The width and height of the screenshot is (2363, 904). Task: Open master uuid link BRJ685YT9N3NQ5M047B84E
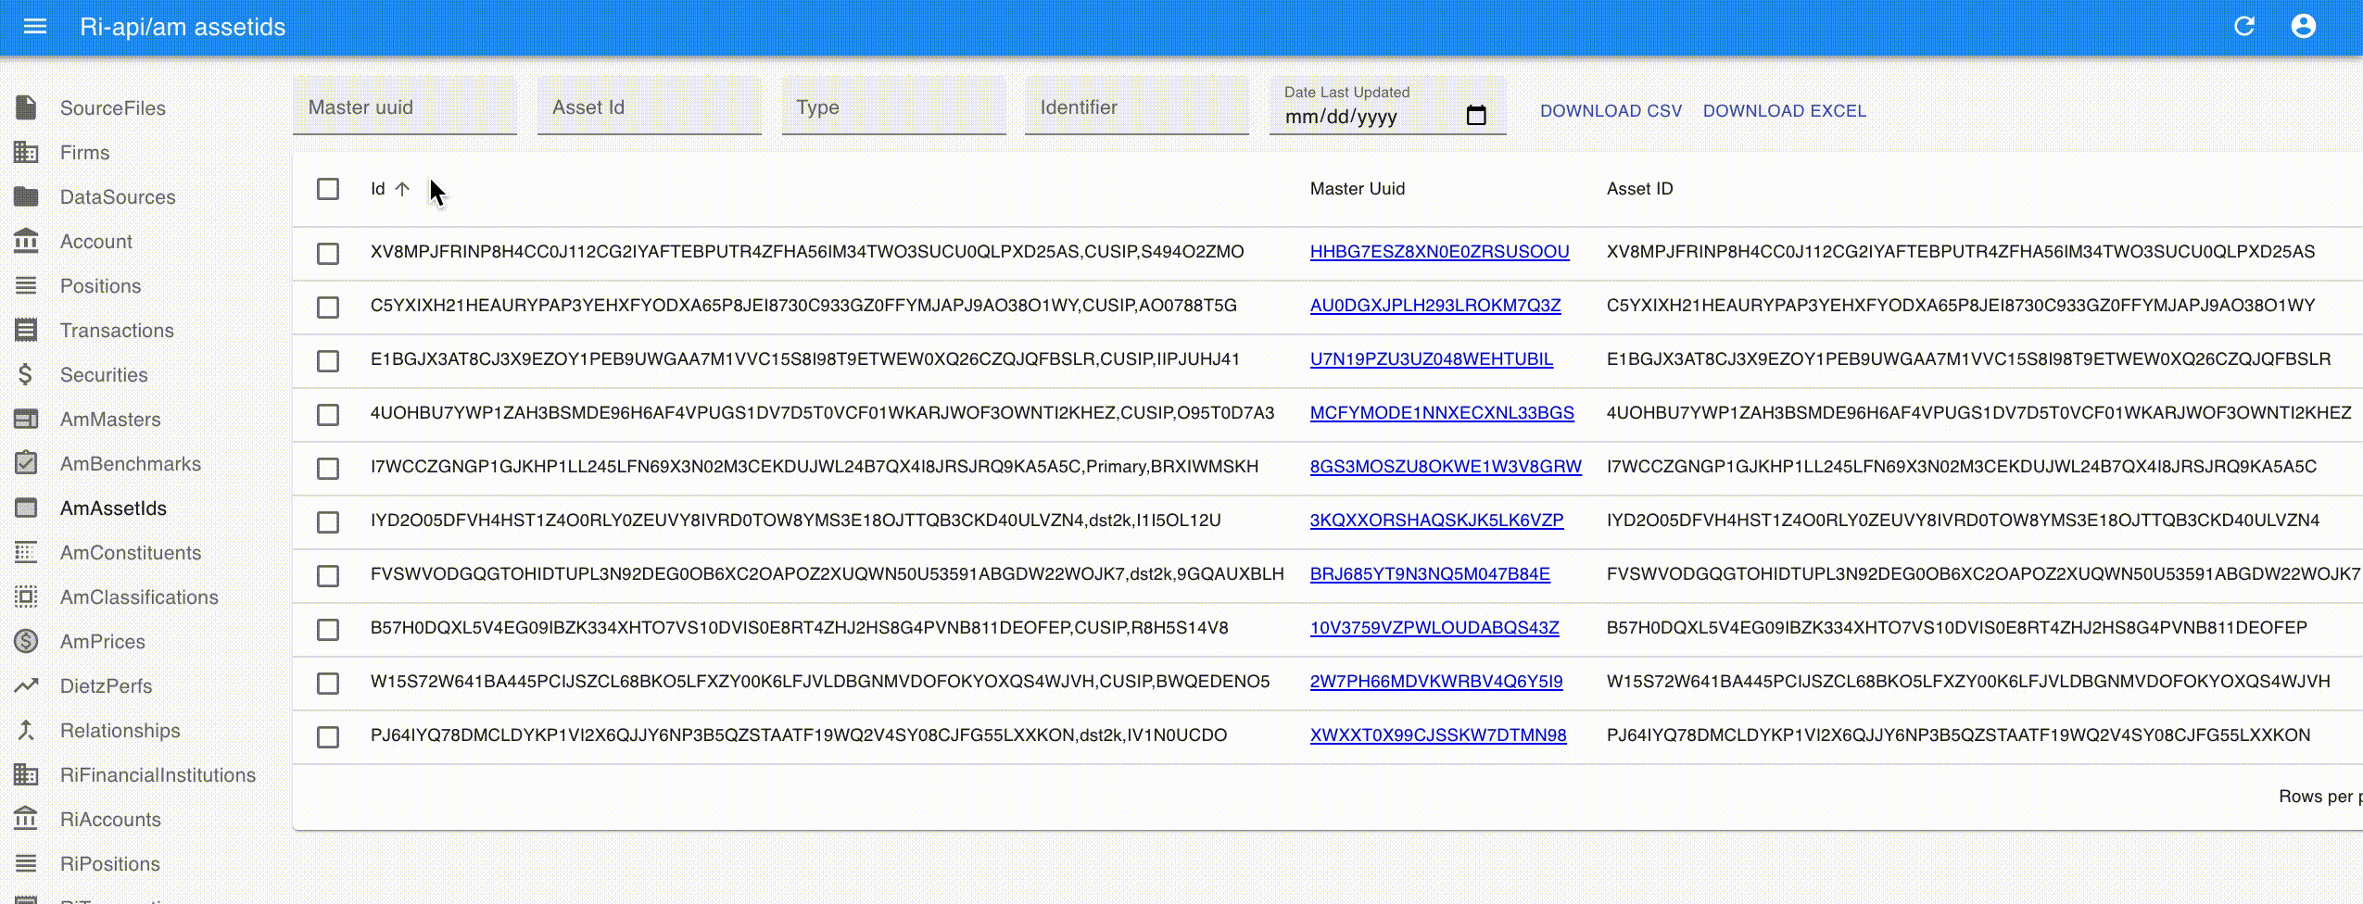pos(1430,573)
